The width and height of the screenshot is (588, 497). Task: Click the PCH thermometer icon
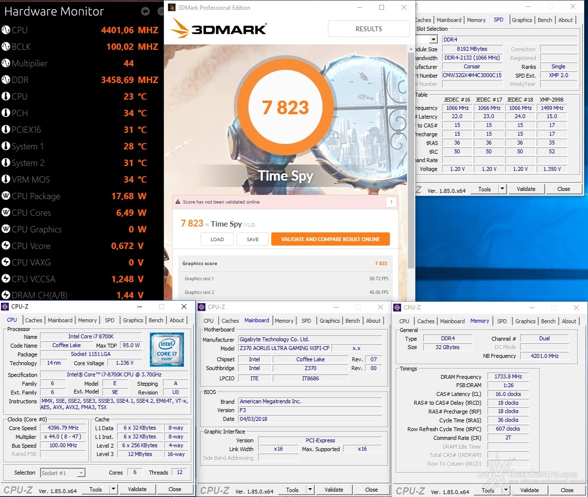tap(6, 113)
